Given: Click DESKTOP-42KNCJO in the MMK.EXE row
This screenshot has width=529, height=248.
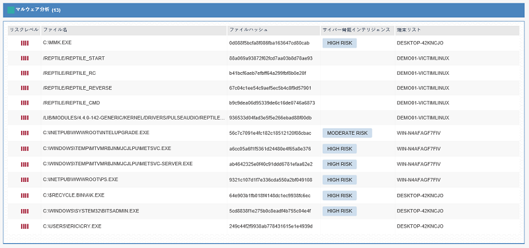Looking at the screenshot, I should 420,43.
